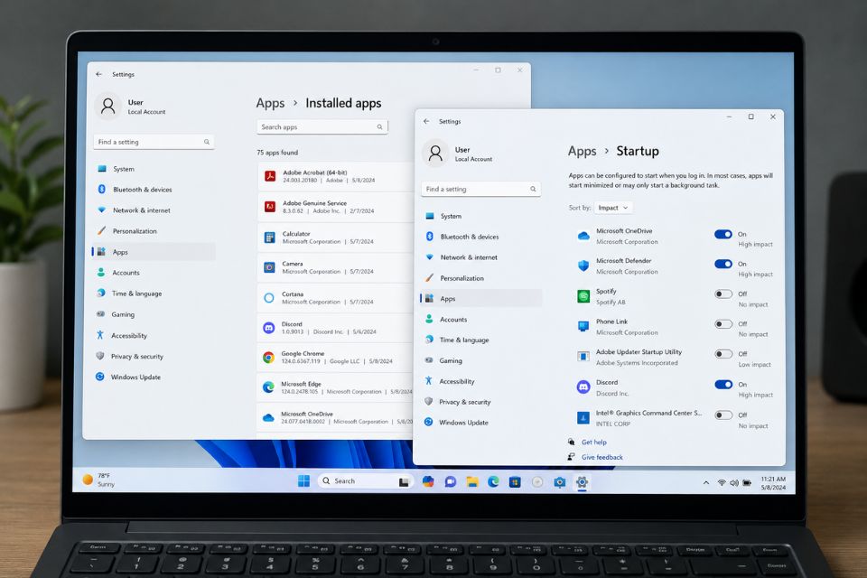
Task: Select Windows Update in Startup window sidebar
Action: click(481, 423)
